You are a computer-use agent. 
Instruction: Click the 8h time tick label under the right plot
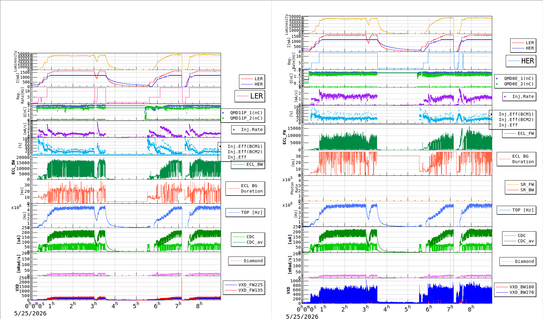click(471, 308)
